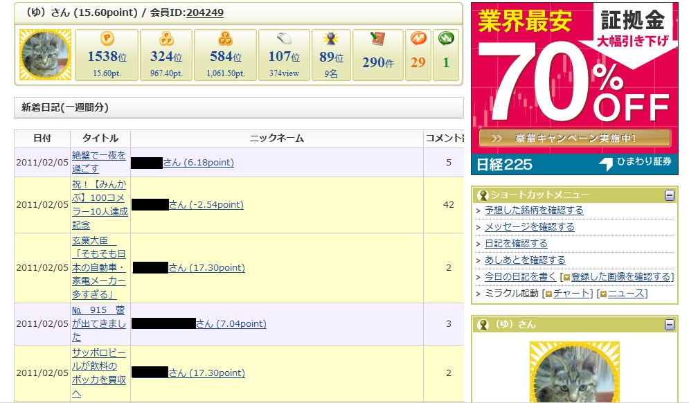Click the green chart icon above 1
Viewport: 689px width, 403px height.
(446, 39)
